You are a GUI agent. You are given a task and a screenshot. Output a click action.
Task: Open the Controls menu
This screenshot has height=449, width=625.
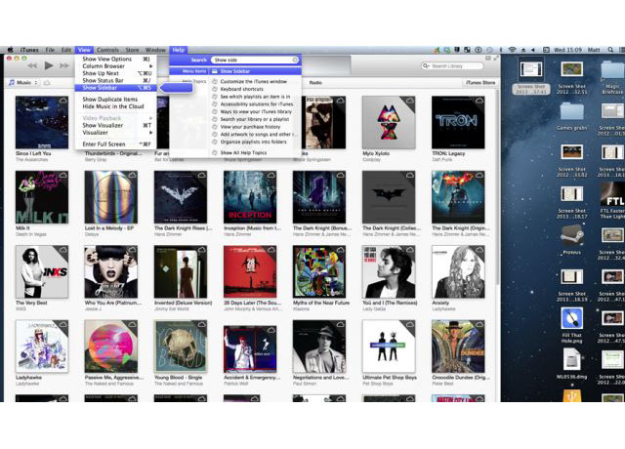[108, 50]
